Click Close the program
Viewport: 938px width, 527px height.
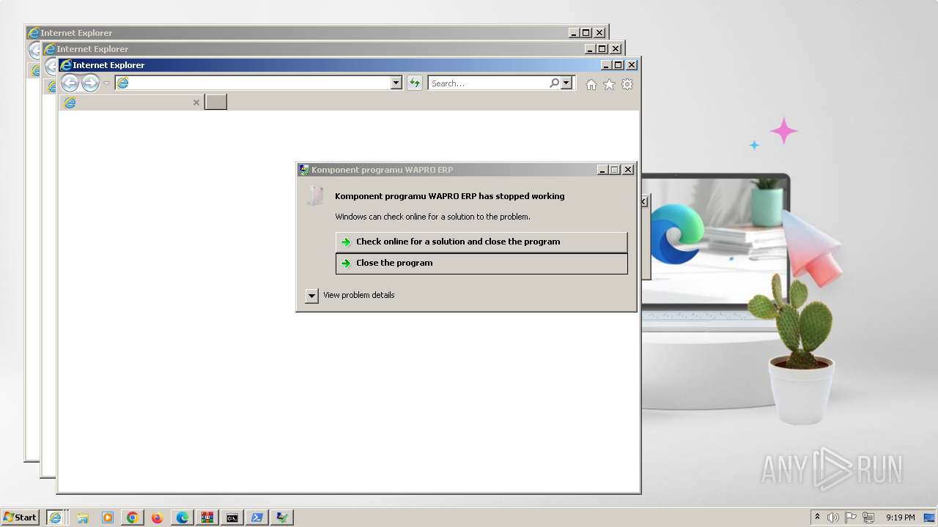481,263
